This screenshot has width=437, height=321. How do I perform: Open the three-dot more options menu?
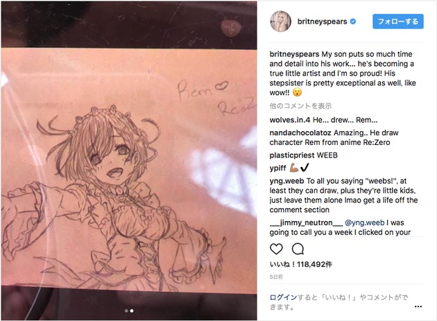[x=418, y=306]
